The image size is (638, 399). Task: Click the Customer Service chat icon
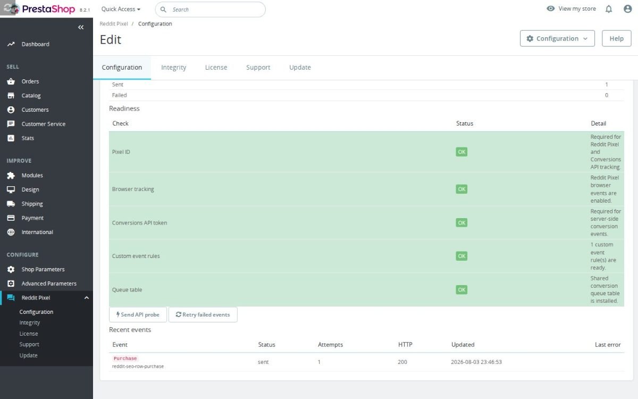pyautogui.click(x=11, y=124)
